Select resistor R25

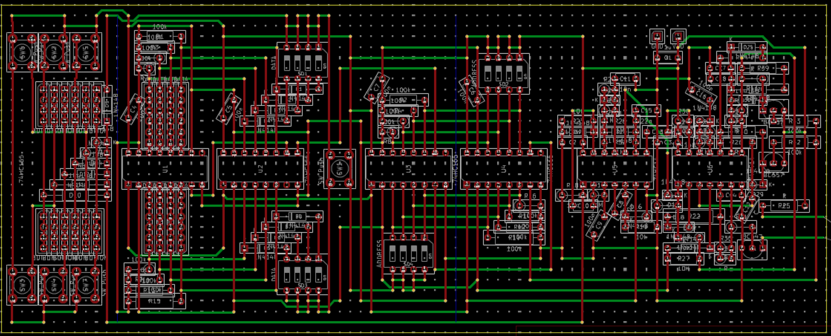click(784, 205)
